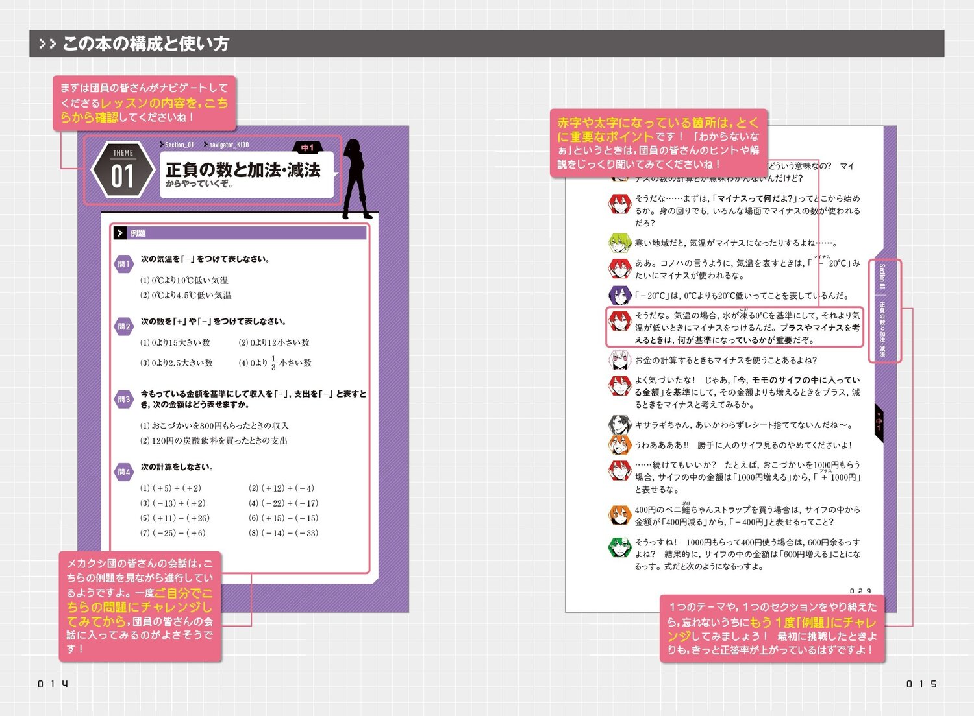Screen dimensions: 974x716
Task: Click the 問3 hexagon marker
Action: (x=123, y=399)
